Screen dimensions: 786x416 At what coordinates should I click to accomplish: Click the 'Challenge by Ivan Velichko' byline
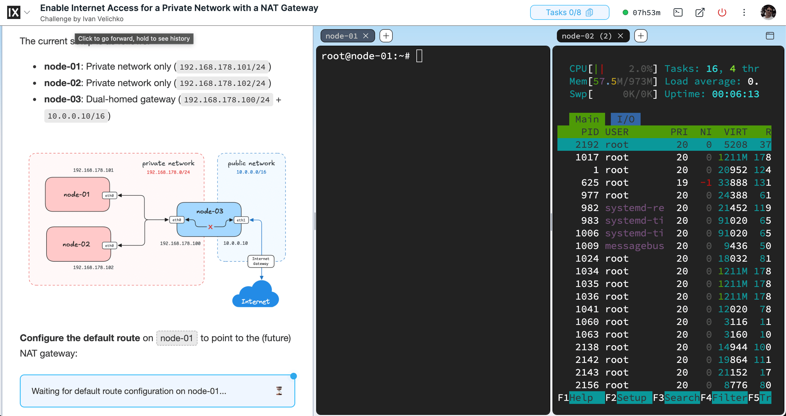82,19
